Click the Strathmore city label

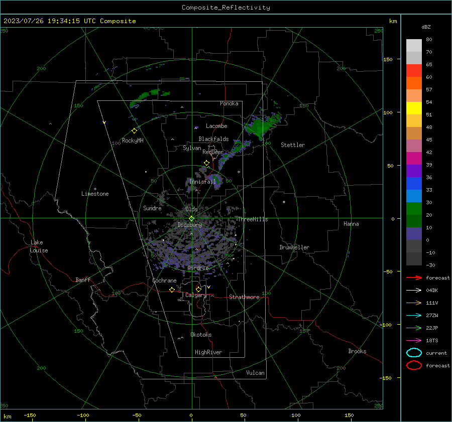(244, 297)
